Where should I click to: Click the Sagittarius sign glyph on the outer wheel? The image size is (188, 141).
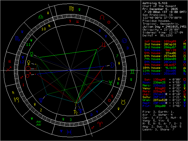[x=9, y=69]
